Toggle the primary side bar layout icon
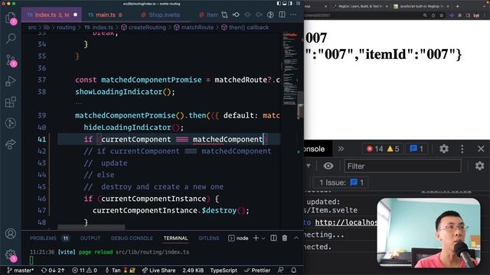Screen dimensions: 490x275 (279, 3)
